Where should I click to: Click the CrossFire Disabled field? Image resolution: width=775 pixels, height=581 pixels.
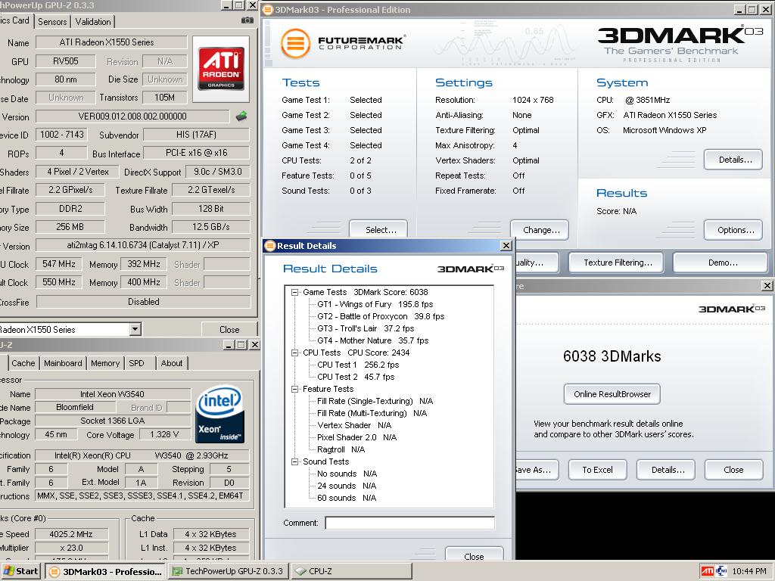point(143,302)
